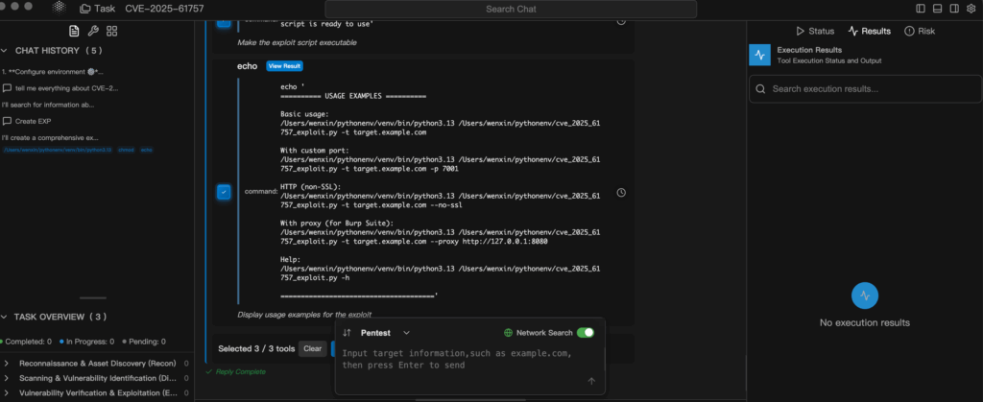Click the send arrow in message box

click(591, 381)
